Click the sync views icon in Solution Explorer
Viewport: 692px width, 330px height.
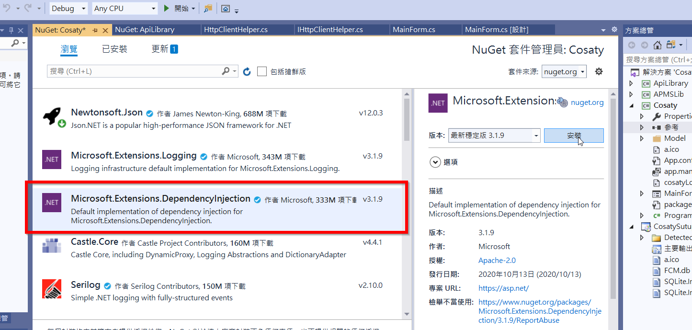670,45
